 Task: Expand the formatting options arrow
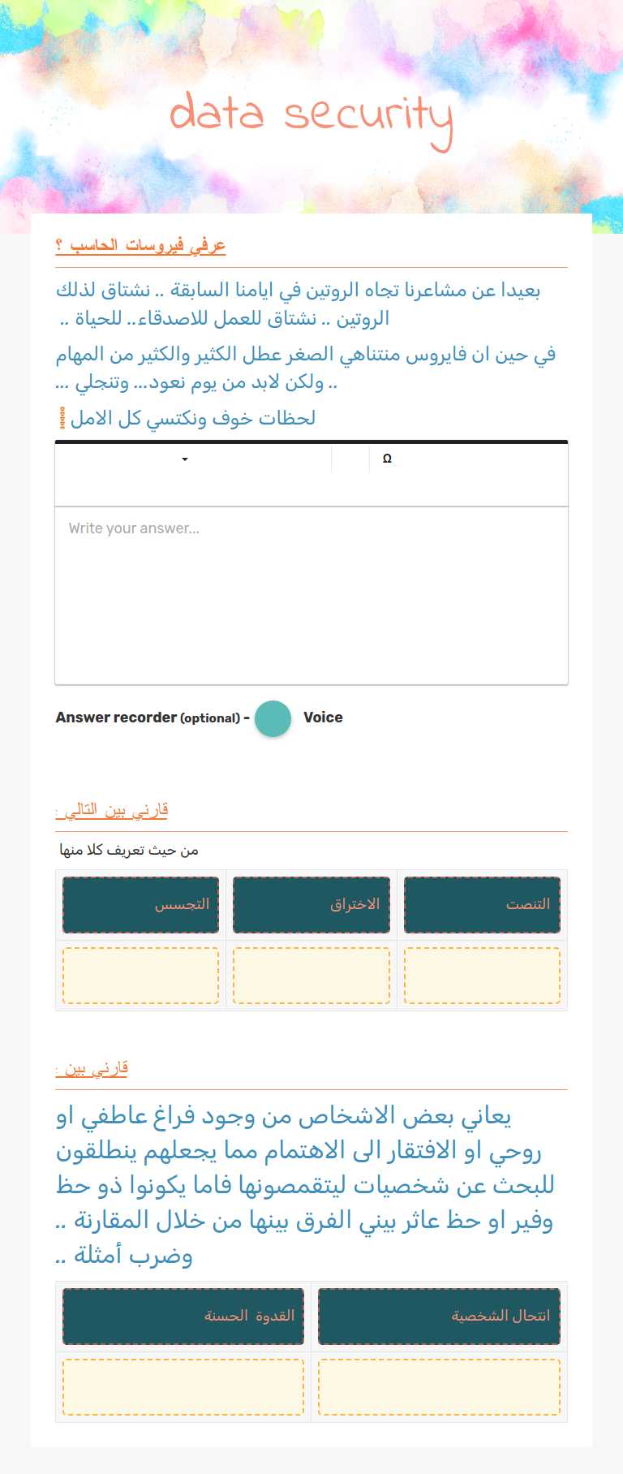coord(184,459)
